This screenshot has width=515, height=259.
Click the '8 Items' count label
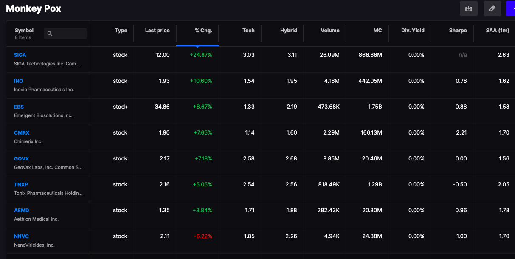23,37
